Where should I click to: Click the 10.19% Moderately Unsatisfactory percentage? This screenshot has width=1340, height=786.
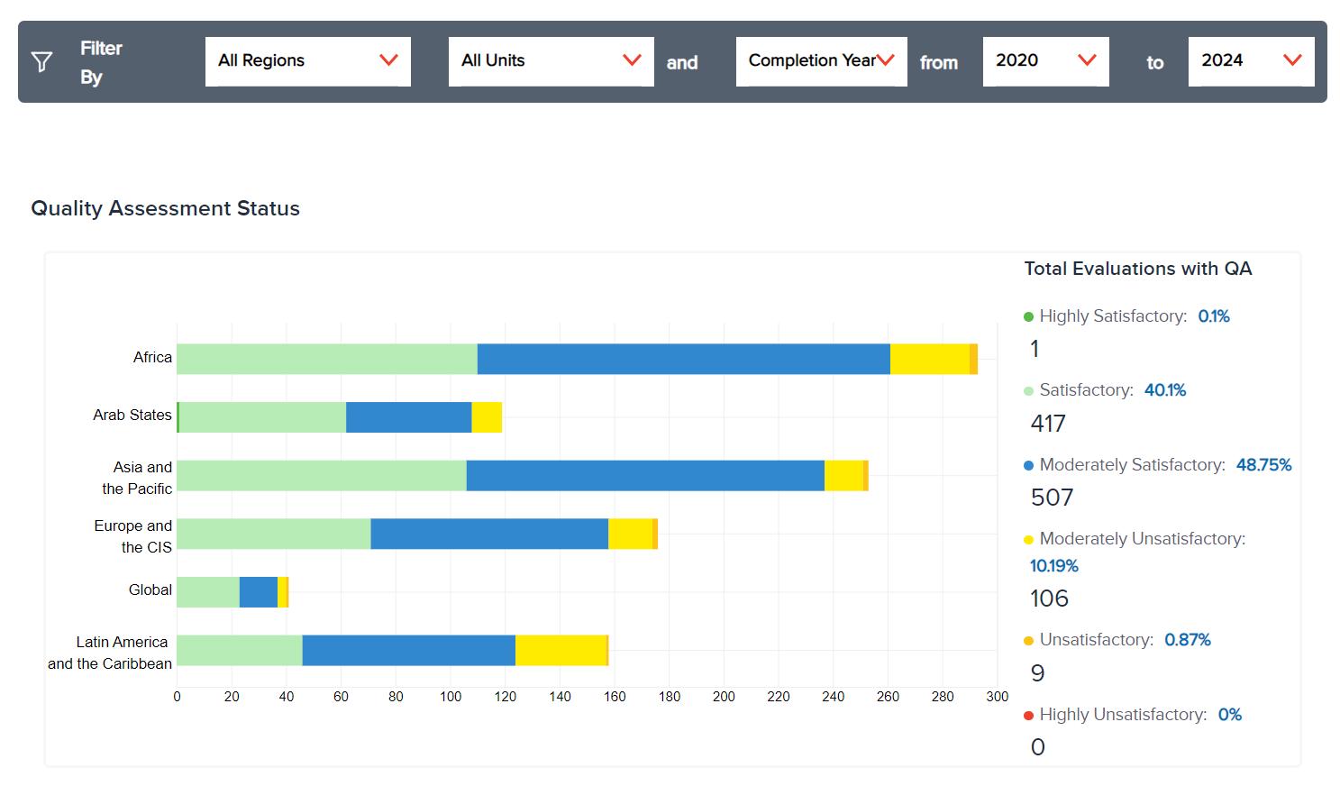(x=1054, y=566)
